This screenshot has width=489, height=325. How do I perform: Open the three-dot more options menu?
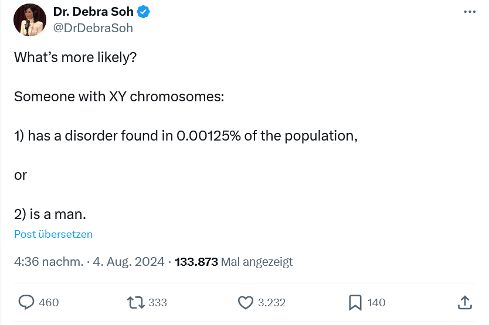470,12
